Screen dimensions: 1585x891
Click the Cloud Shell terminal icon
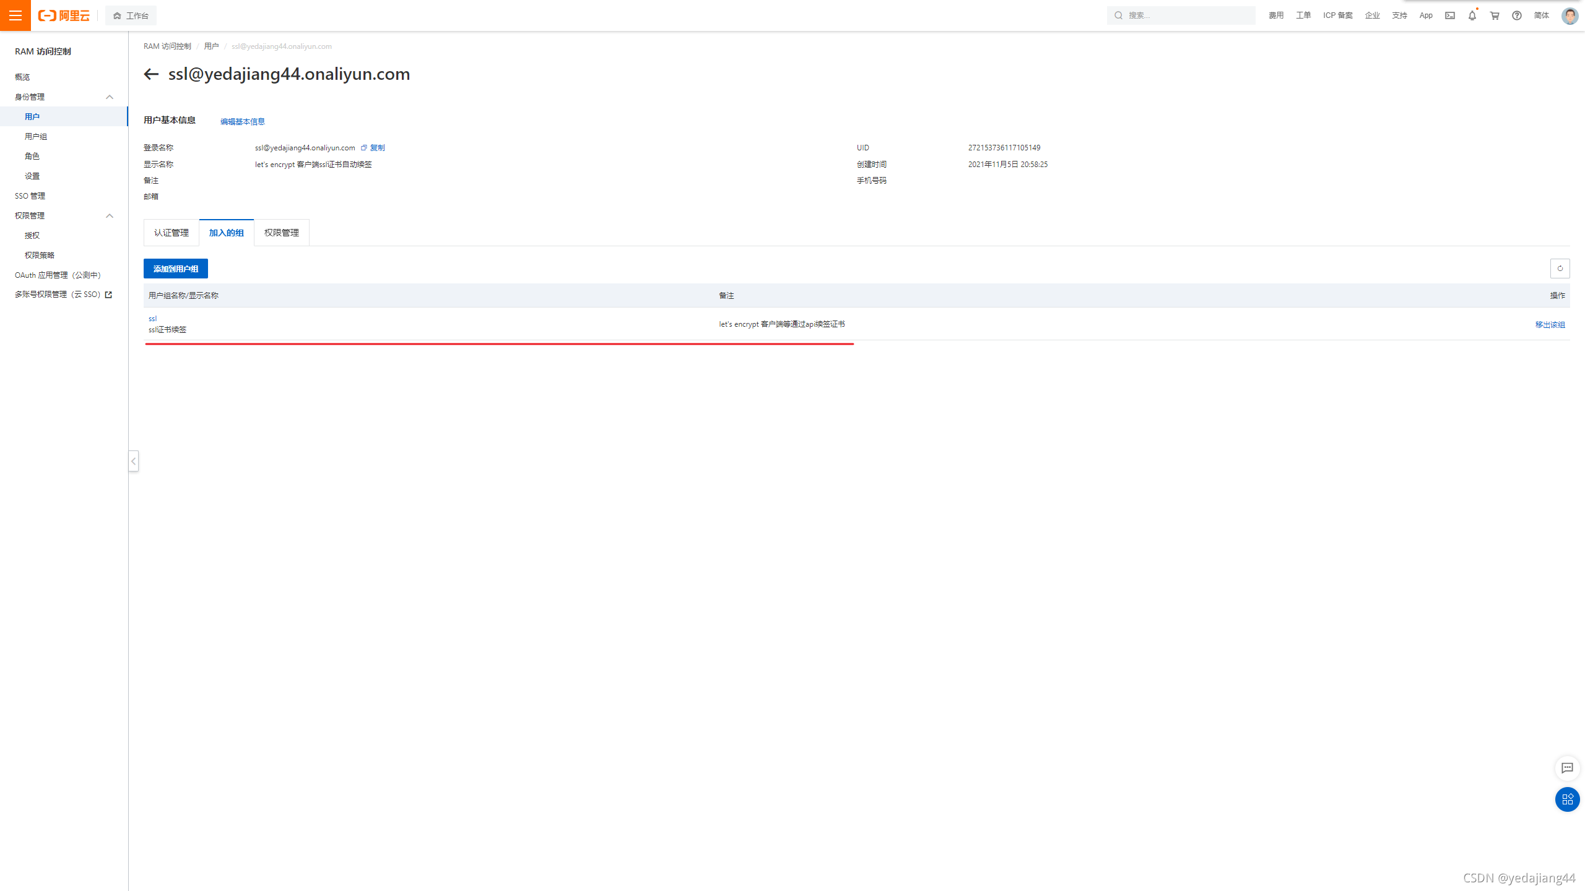(x=1450, y=15)
